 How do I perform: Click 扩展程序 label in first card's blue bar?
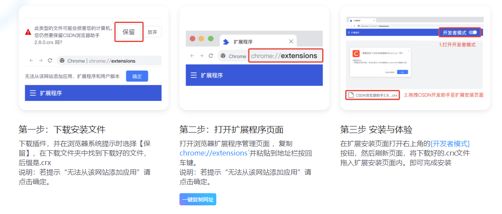pos(51,93)
